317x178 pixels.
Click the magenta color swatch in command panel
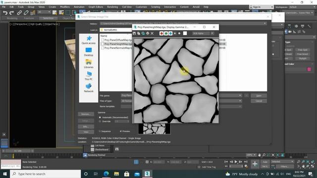coord(309,69)
